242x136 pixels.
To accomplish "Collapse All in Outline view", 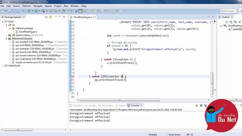I will click(x=226, y=22).
